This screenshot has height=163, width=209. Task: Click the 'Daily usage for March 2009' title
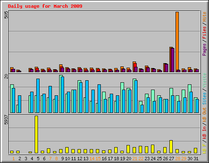(x=45, y=6)
